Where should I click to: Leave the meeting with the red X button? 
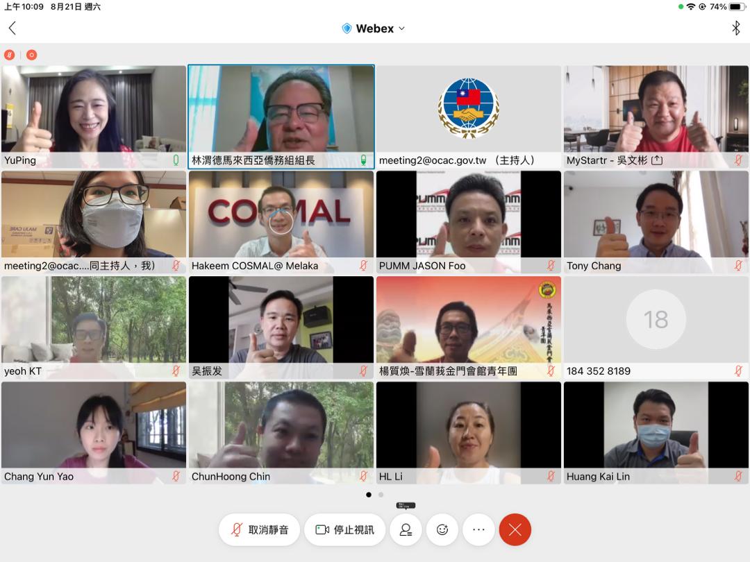[515, 530]
